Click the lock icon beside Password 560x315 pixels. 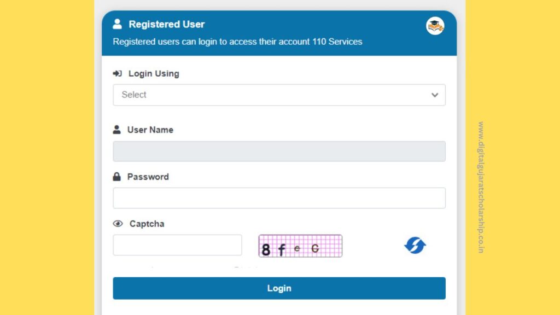click(116, 176)
